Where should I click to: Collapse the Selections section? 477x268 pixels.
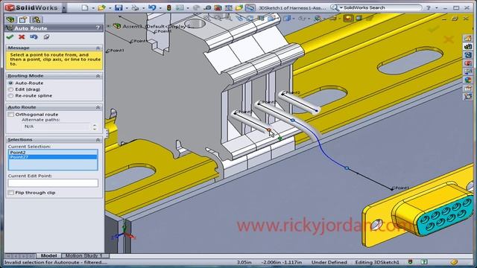(x=98, y=140)
